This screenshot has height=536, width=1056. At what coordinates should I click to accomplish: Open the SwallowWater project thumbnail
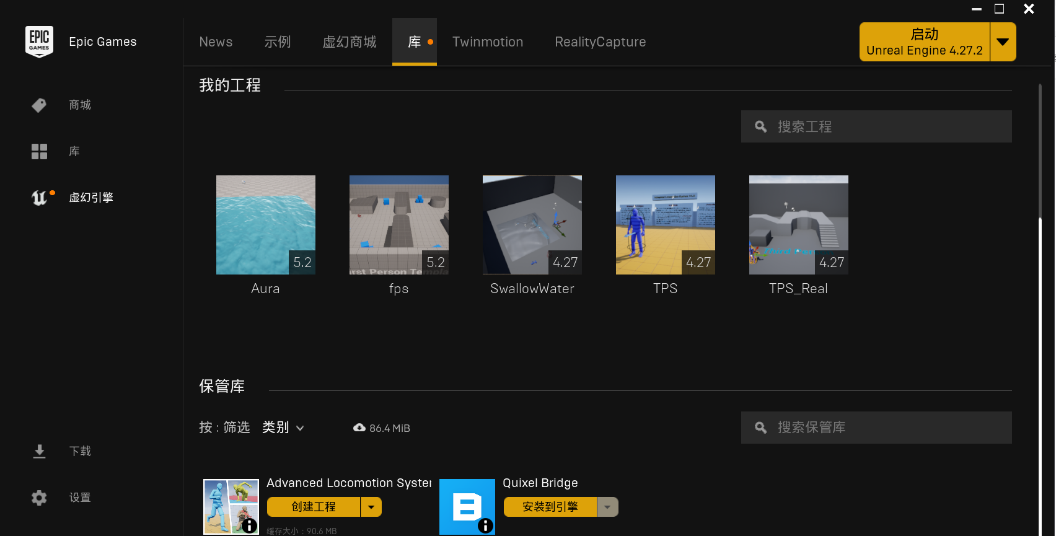coord(532,225)
